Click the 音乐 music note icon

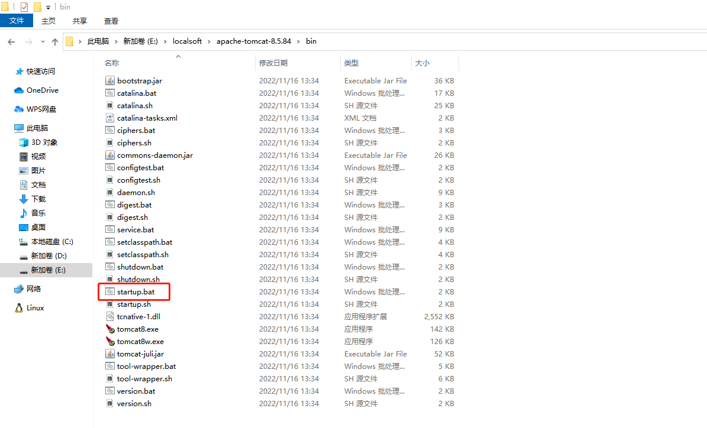[24, 213]
